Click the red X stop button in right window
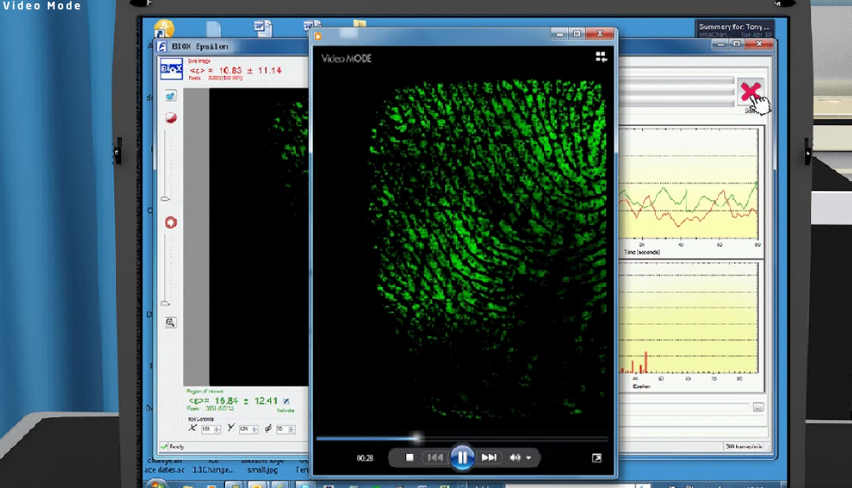Image resolution: width=852 pixels, height=488 pixels. [751, 92]
